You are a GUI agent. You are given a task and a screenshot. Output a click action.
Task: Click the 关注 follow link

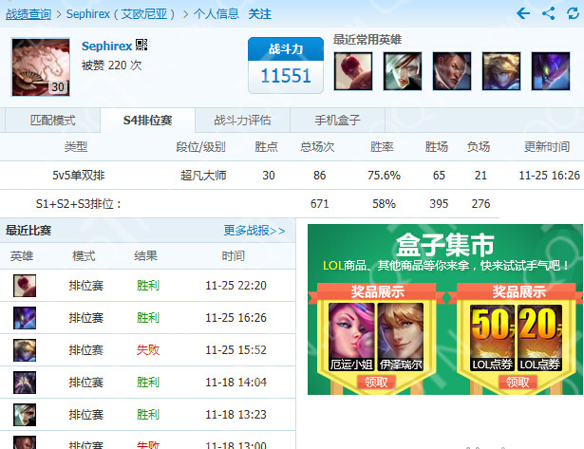tap(259, 14)
